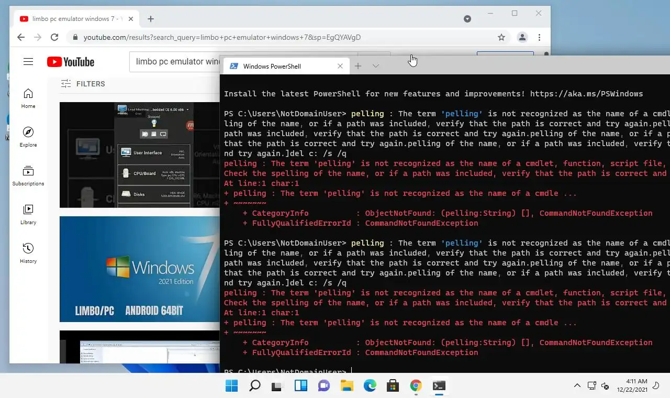Screen dimensions: 670x398
Task: Open Subscriptions in YouTube sidebar
Action: point(28,176)
